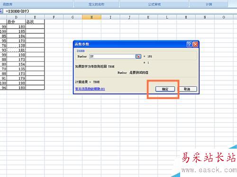
Task: Click the cell with value 93
Action: coord(3,50)
